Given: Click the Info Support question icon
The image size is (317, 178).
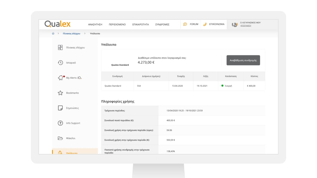Looking at the screenshot, I should tap(60, 123).
